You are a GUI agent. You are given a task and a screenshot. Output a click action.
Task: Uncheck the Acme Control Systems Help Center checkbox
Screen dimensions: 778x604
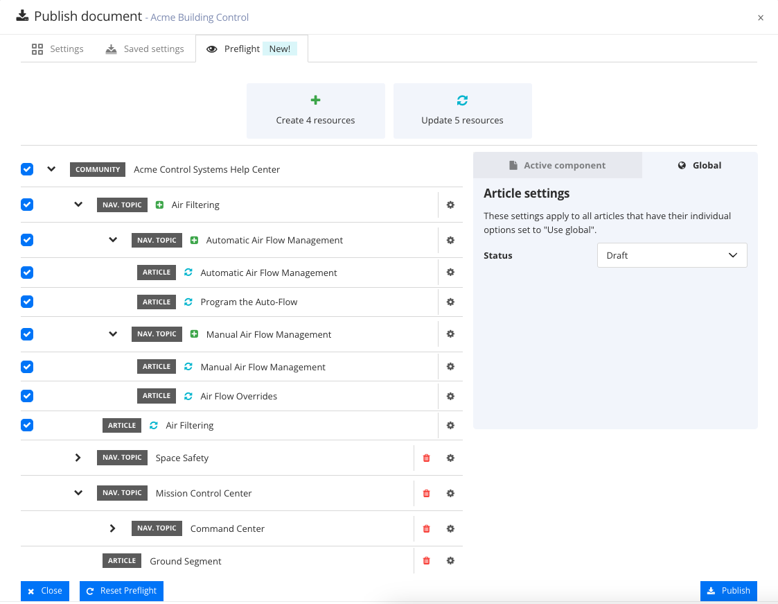point(27,169)
